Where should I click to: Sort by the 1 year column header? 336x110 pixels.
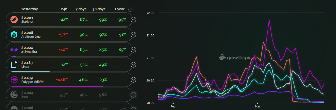[119, 9]
